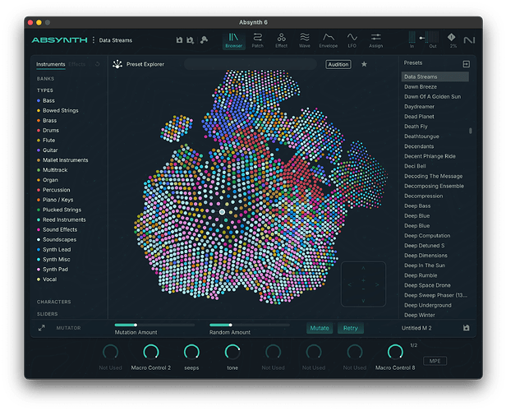The width and height of the screenshot is (506, 411).
Task: Click the Presets list scrollbar
Action: pos(471,131)
